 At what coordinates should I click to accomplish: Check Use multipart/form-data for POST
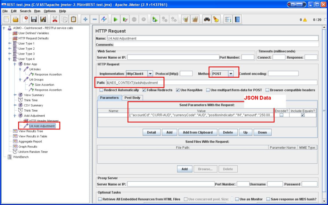click(208, 90)
